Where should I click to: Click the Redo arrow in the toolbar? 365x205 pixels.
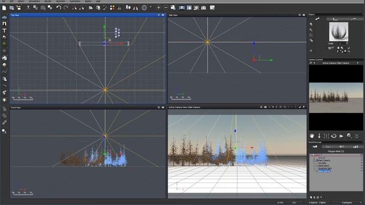66,7
